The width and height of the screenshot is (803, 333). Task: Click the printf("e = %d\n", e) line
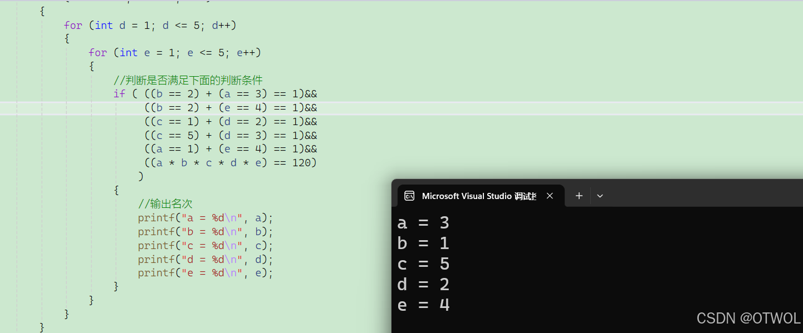[205, 273]
